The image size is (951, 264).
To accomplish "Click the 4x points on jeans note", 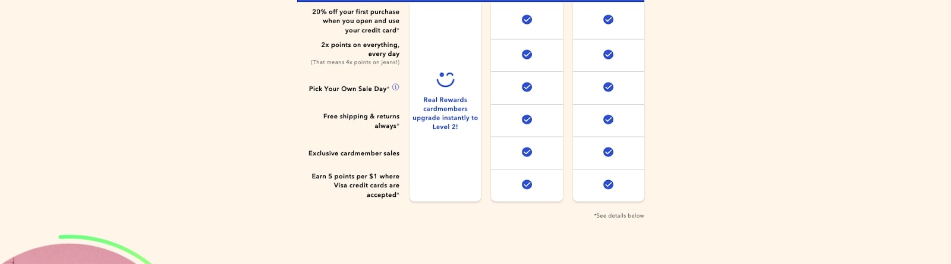I will 355,62.
